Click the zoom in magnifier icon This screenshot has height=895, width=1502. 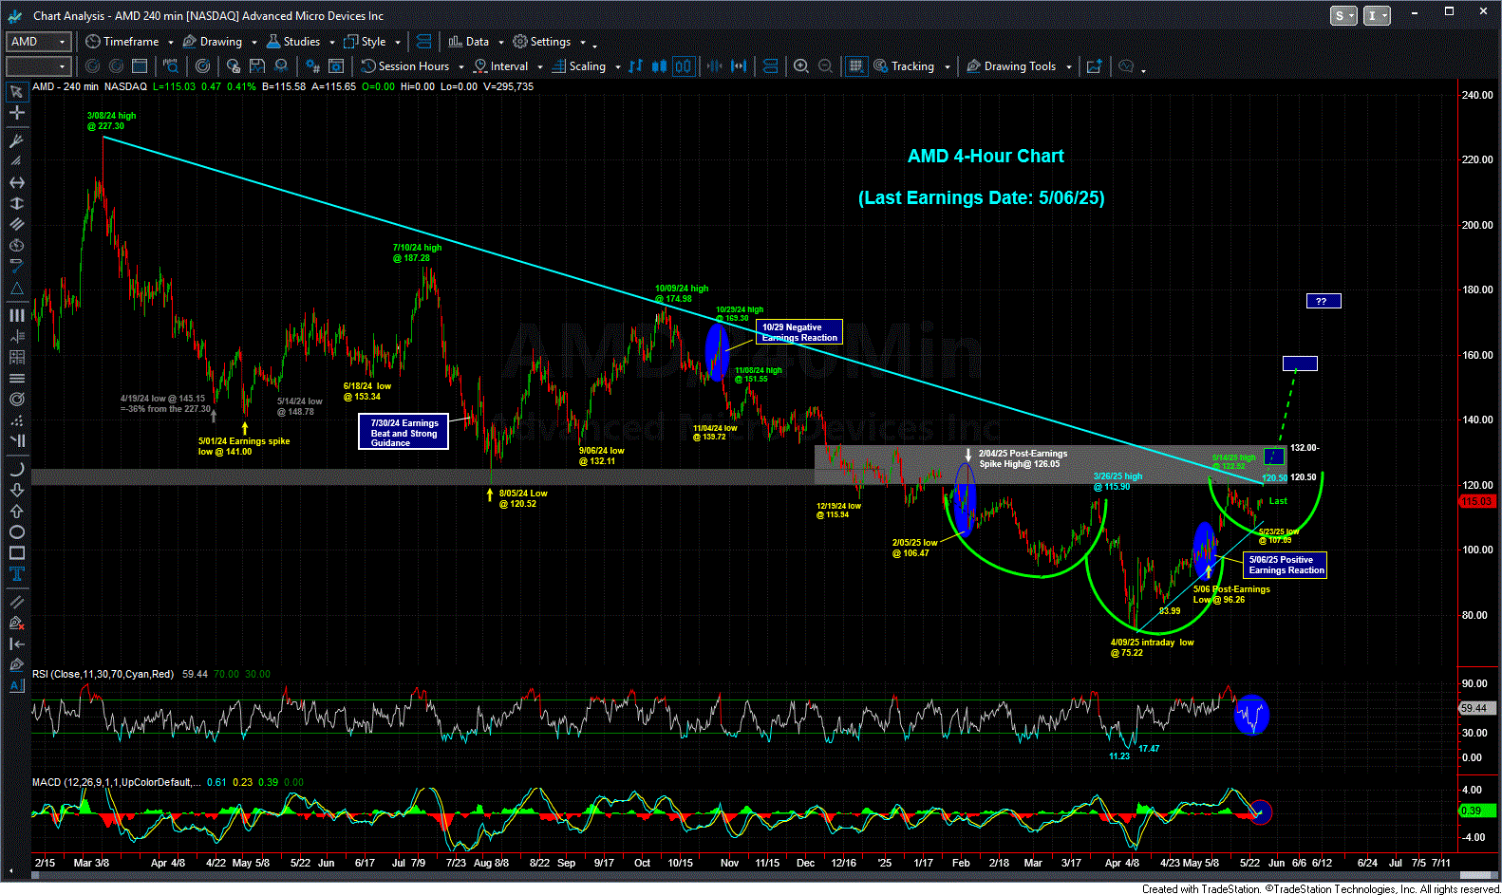pos(801,65)
